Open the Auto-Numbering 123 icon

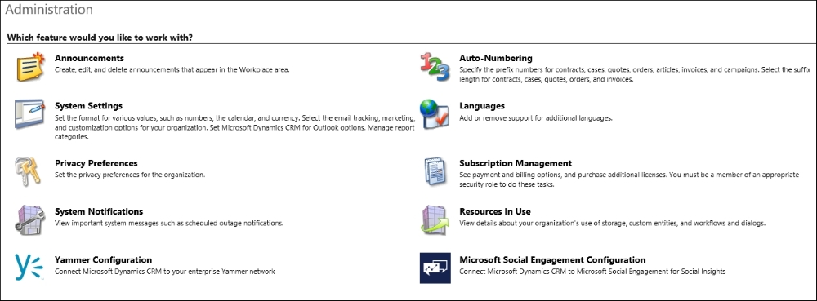(435, 67)
